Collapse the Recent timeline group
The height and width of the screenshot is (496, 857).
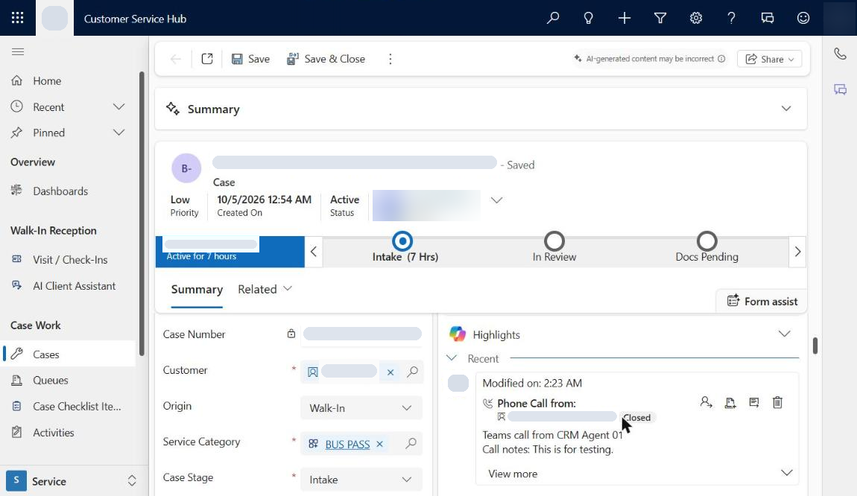click(x=452, y=358)
